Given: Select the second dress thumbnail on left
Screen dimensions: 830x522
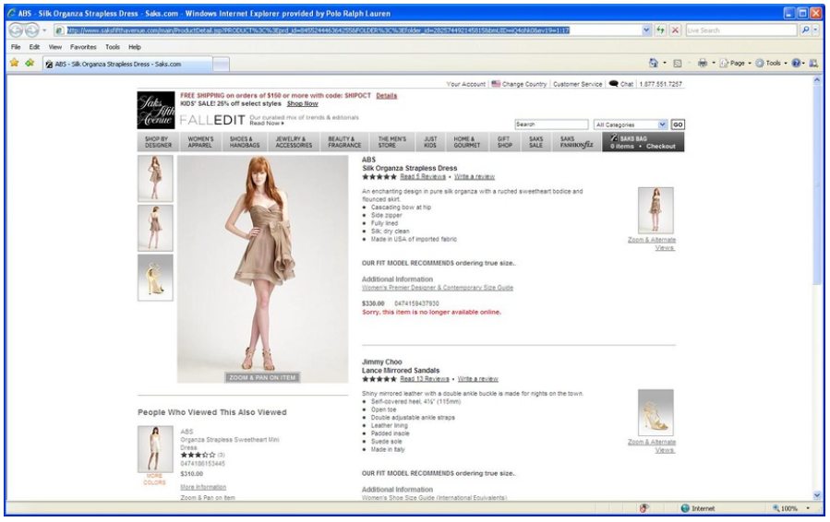Looking at the screenshot, I should tap(155, 228).
